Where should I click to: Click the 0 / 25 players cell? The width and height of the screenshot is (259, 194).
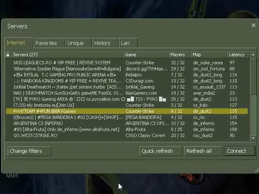point(176,129)
